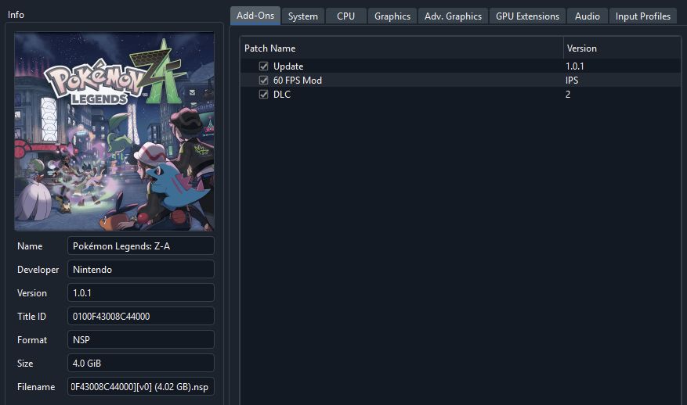
Task: Open the GPU Extensions tab
Action: tap(527, 16)
